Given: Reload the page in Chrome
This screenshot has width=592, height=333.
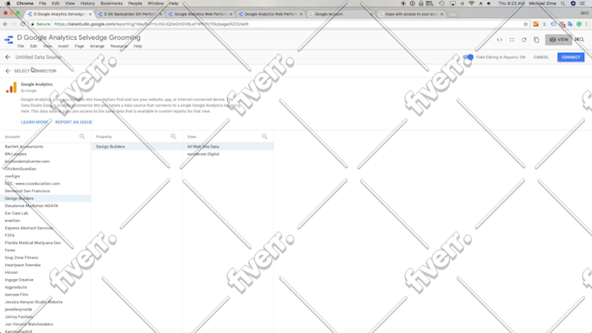Looking at the screenshot, I should click(23, 24).
